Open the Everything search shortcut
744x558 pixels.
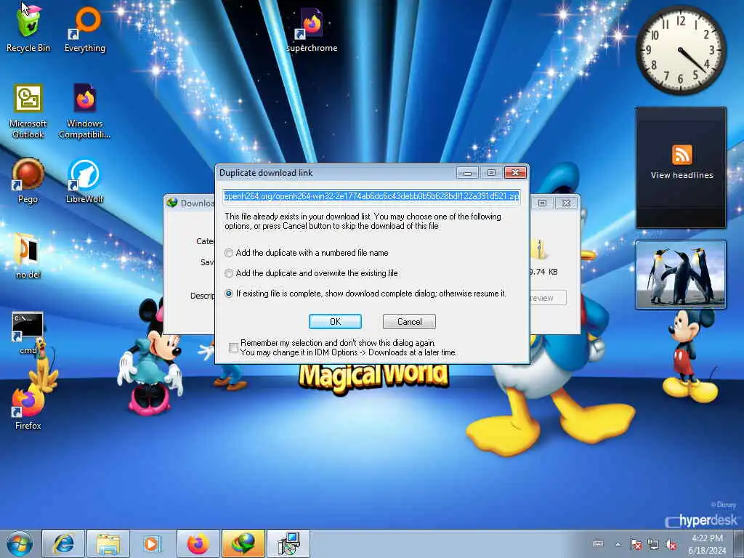[85, 28]
